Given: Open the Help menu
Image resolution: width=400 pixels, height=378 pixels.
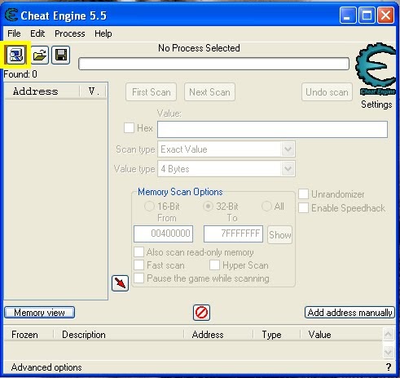Looking at the screenshot, I should (x=103, y=33).
